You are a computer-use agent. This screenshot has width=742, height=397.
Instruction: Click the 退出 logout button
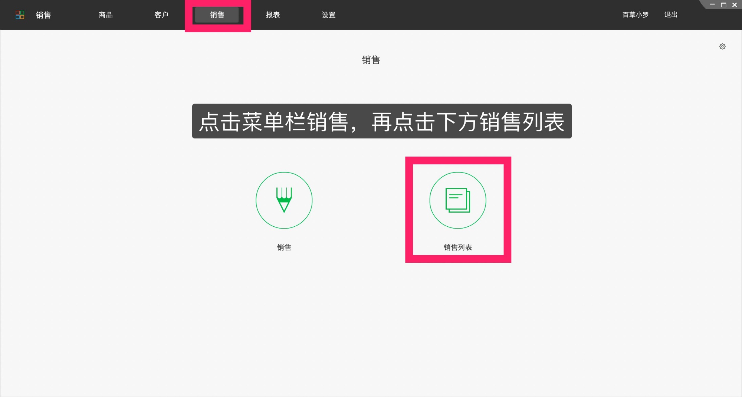[x=670, y=15]
